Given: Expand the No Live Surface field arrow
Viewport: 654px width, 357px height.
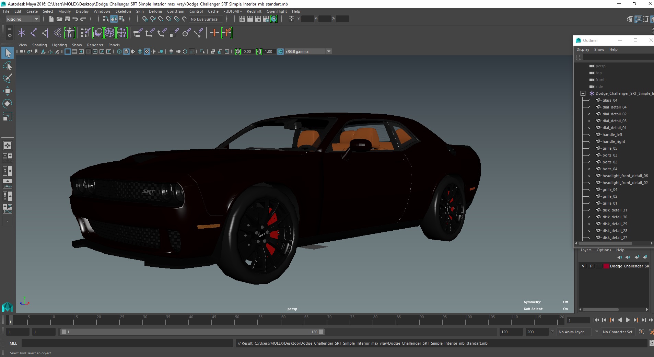Looking at the screenshot, I should pyautogui.click(x=226, y=19).
